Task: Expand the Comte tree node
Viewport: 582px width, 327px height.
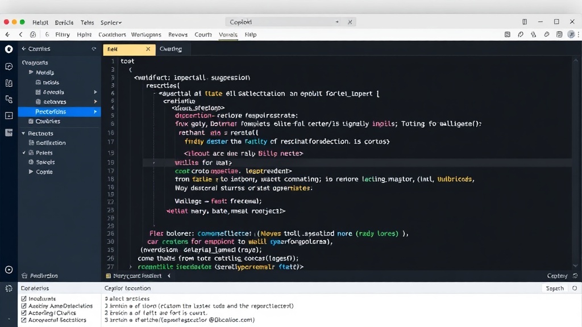Action: [x=31, y=171]
